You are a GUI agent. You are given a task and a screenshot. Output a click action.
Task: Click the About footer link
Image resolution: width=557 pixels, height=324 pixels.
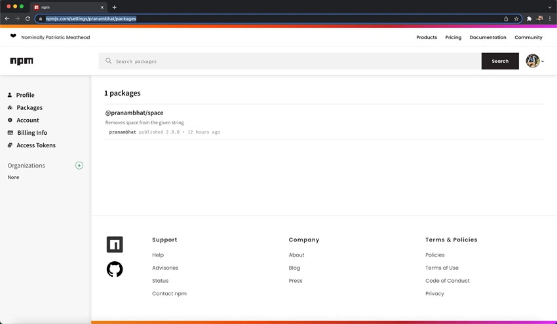pyautogui.click(x=296, y=255)
